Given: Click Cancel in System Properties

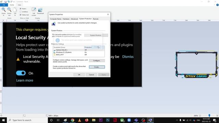Looking at the screenshot, I should point(91,75).
